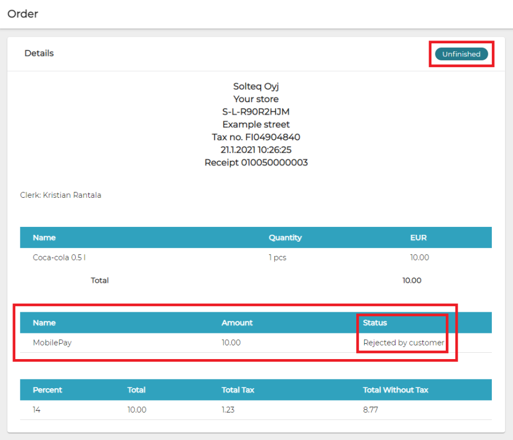Screen dimensions: 513x440
Task: Click the Quantity column header
Action: click(285, 238)
